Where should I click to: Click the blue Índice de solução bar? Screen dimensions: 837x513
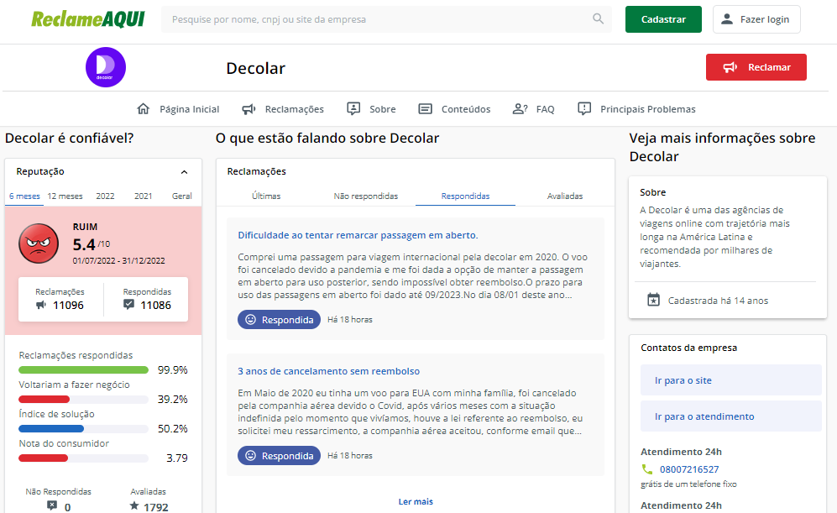[83, 429]
